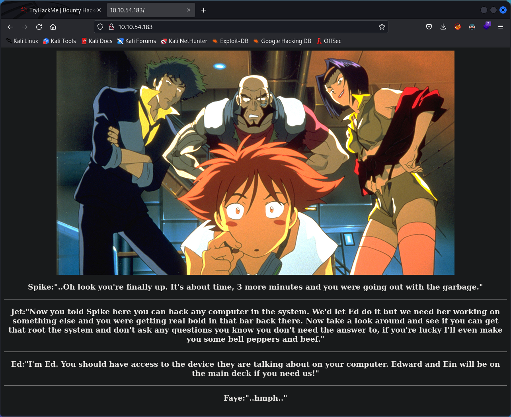Open the purple extension with badge 2

[486, 27]
